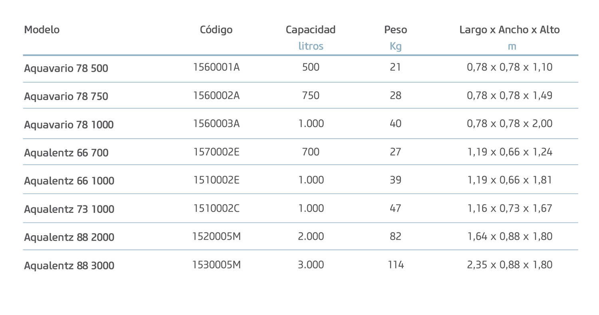Select product code 1570002E
The image size is (599, 315).
[x=216, y=152]
